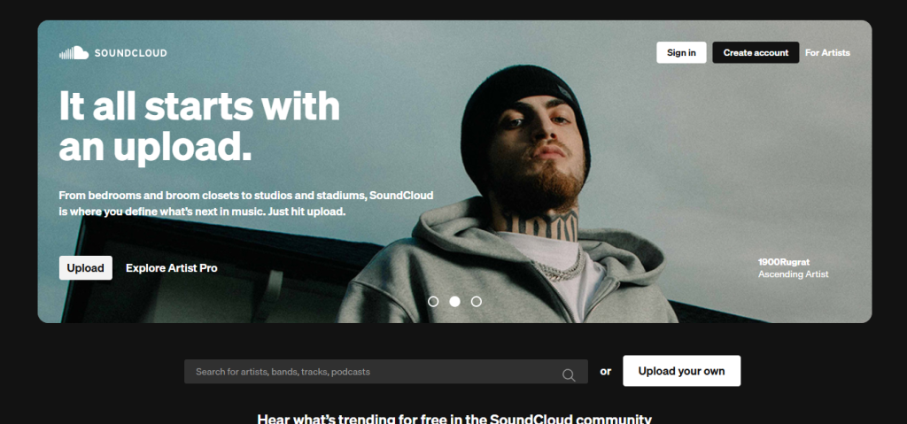Click the SoundCloud cloud logo icon

(x=74, y=52)
